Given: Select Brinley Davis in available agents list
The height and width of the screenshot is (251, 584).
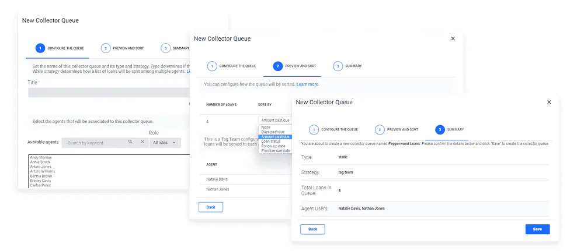Looking at the screenshot, I should (41, 181).
